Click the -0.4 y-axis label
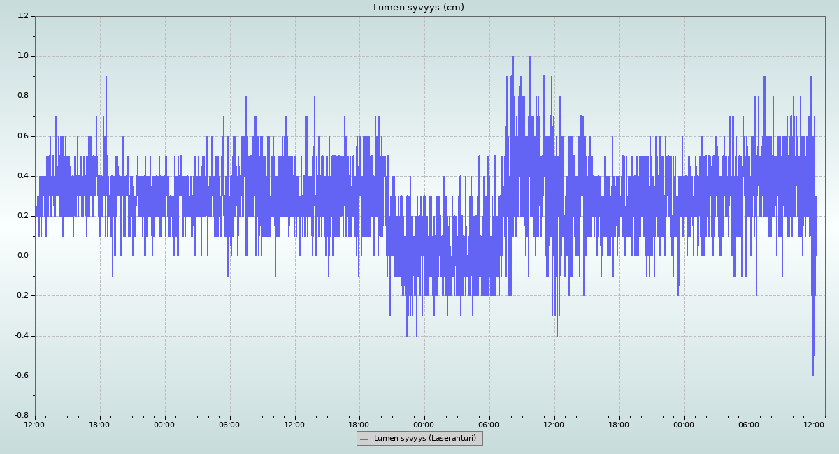 [22, 336]
